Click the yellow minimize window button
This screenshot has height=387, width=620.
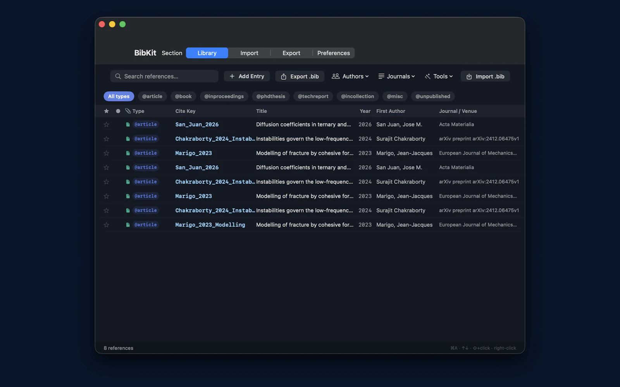(112, 24)
